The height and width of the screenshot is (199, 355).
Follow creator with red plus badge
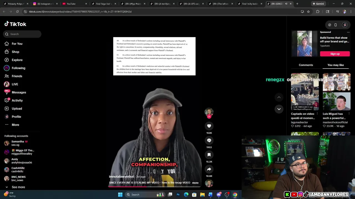tap(209, 116)
